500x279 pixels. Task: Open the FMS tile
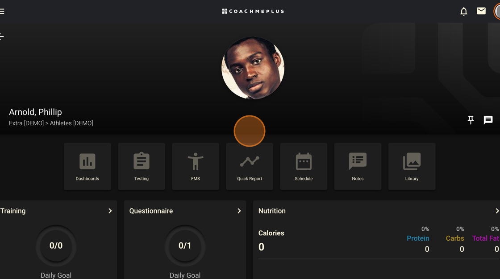[x=196, y=166]
